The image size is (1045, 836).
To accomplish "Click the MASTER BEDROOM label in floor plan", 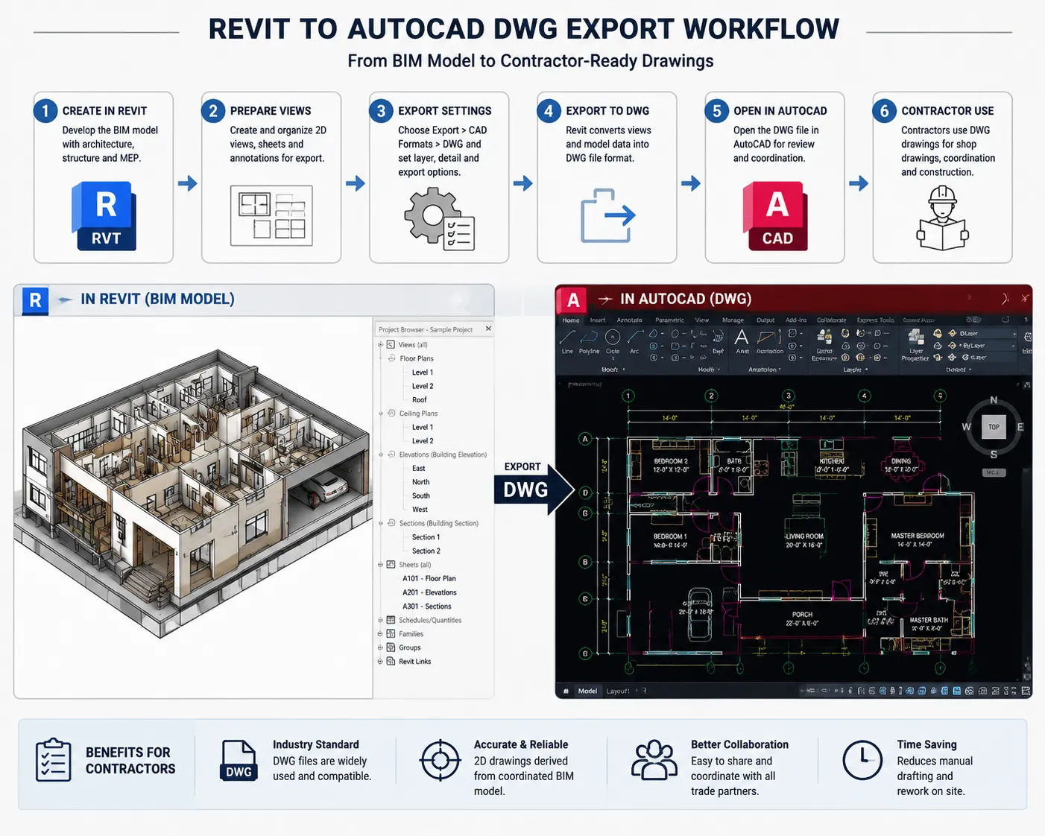I will (x=918, y=536).
